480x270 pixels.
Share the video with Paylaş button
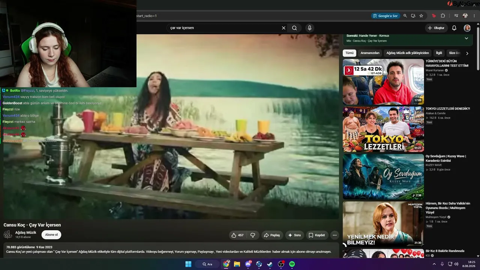point(272,235)
